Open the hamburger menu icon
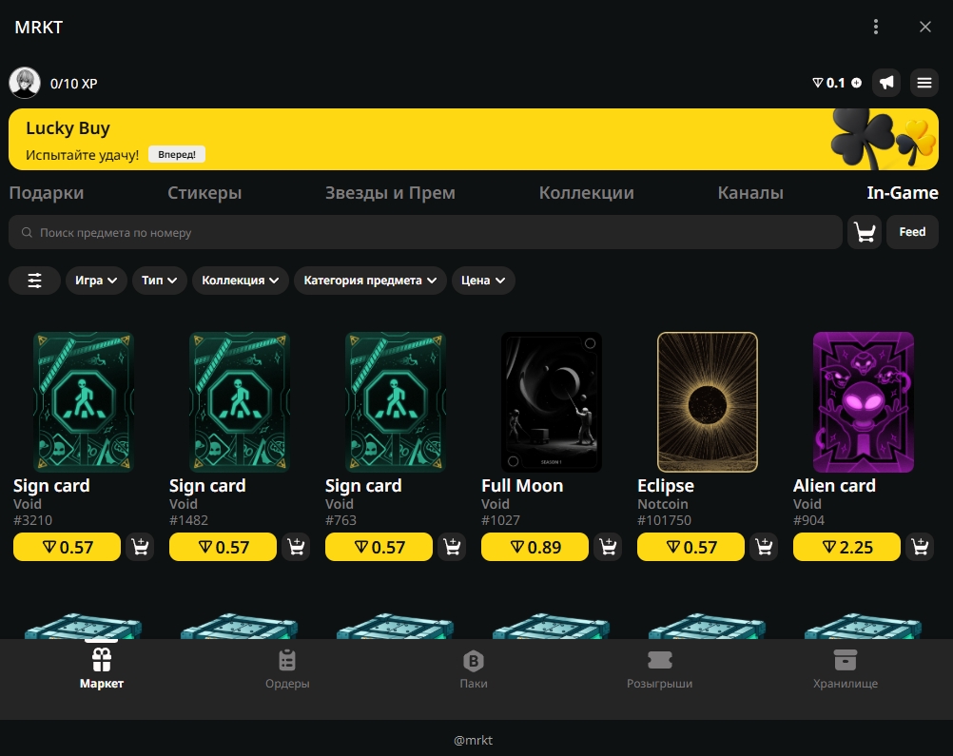953x756 pixels. coord(924,83)
